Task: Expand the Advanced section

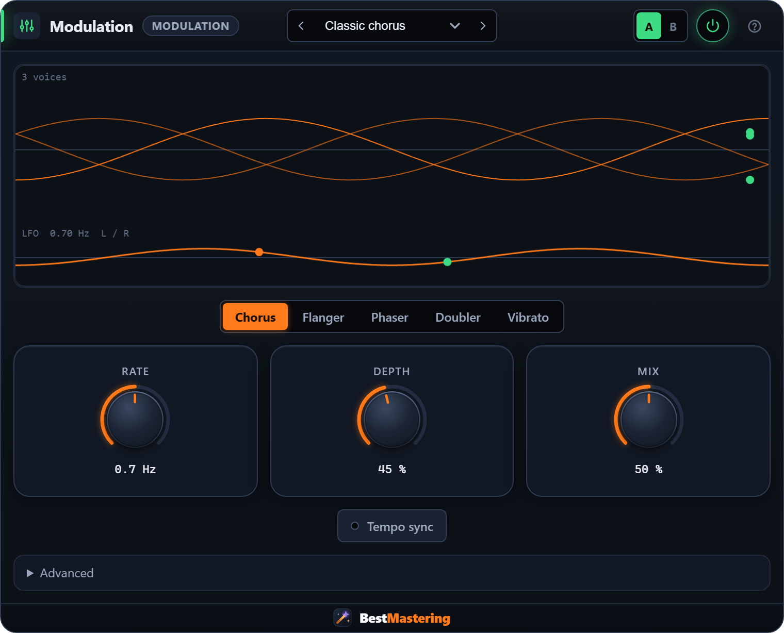Action: pos(392,573)
